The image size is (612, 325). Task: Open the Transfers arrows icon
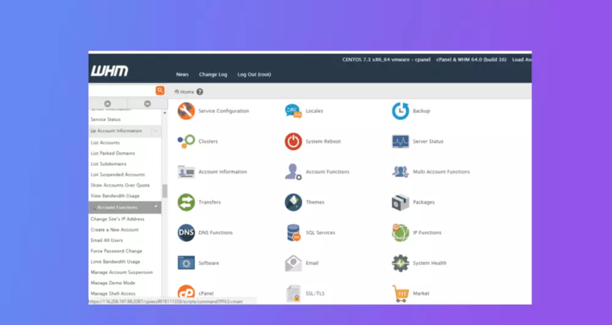click(186, 202)
